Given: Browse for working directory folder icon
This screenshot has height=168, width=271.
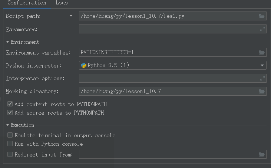Looking at the screenshot, I should pyautogui.click(x=262, y=91).
